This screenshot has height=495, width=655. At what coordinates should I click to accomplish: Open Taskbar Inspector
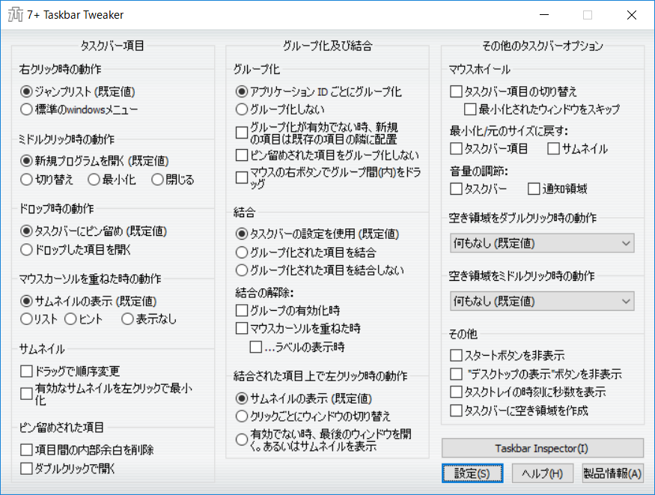[542, 448]
